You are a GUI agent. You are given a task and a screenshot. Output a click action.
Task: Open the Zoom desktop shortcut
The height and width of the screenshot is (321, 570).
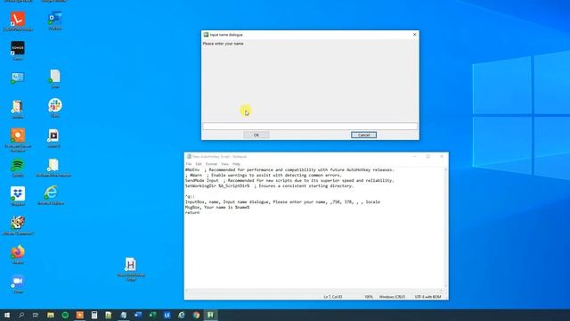pyautogui.click(x=18, y=284)
